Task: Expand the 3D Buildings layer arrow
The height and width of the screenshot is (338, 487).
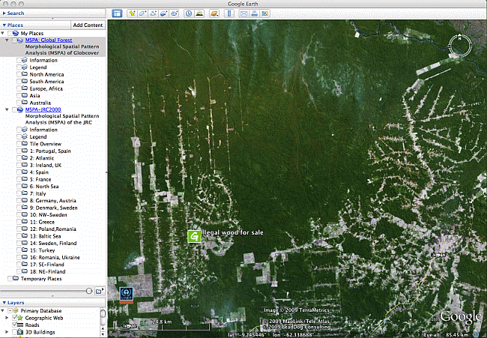Action: click(7, 332)
